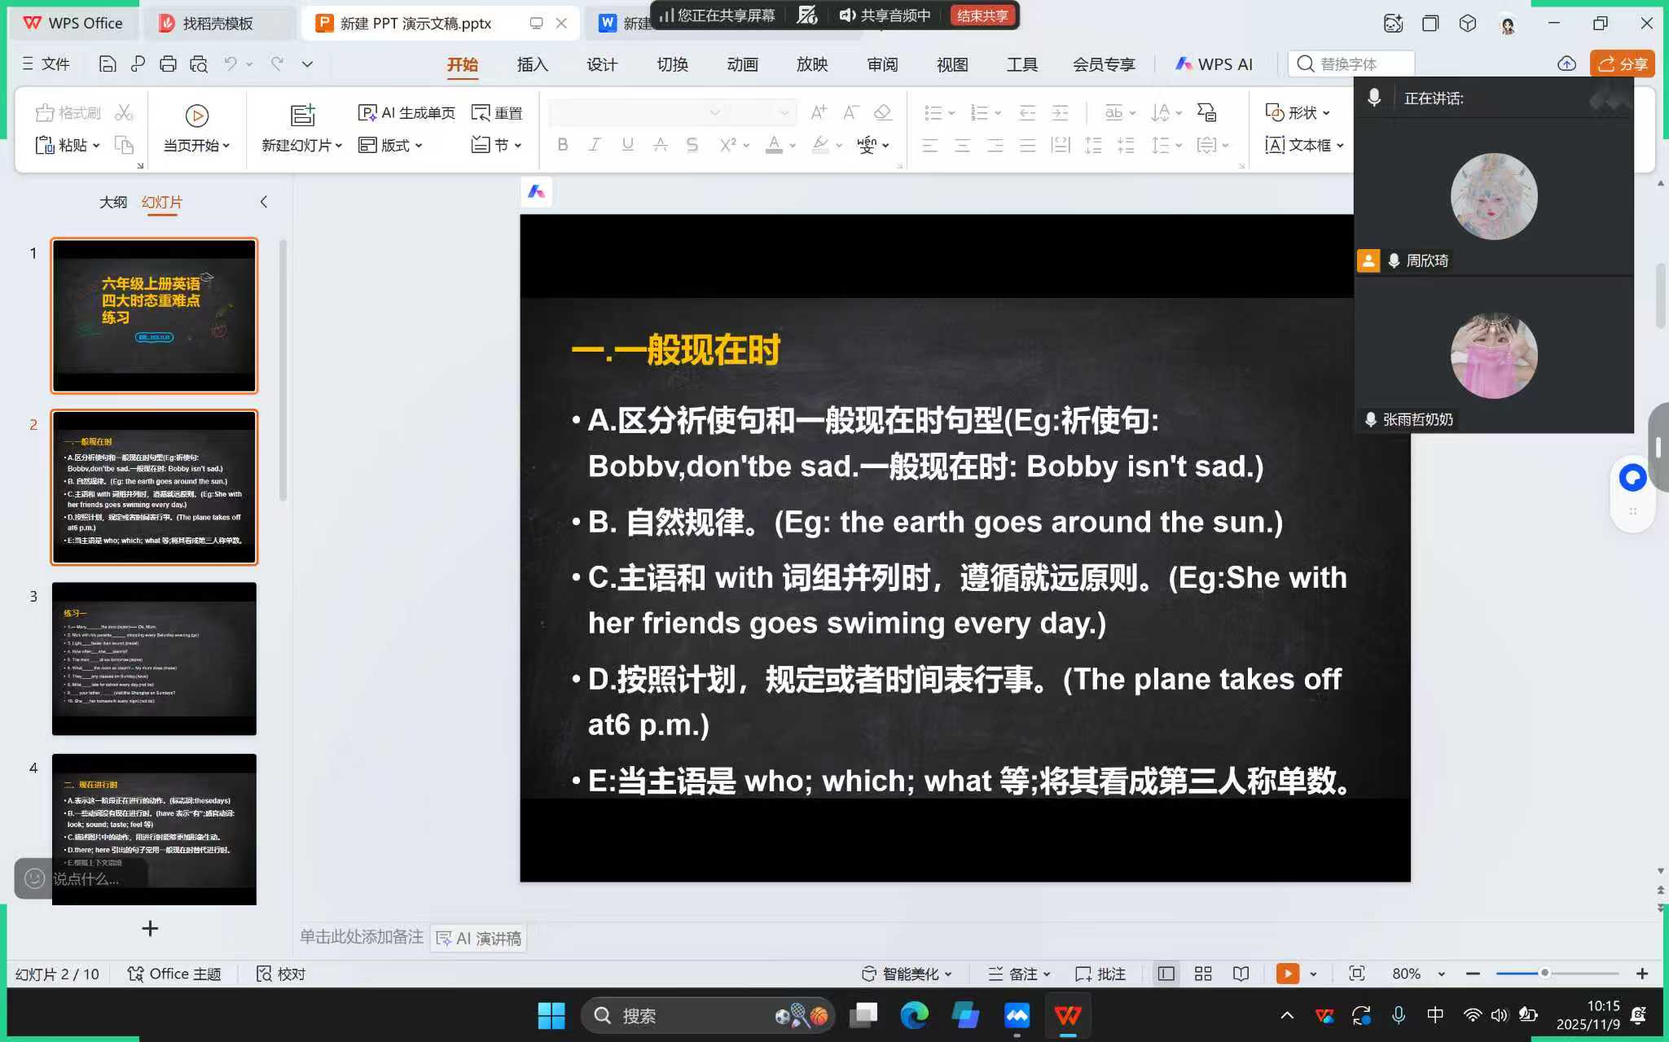
Task: Open reading view book icon
Action: [1241, 974]
